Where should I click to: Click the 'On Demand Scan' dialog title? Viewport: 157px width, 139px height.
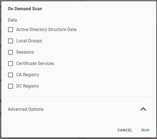[x=25, y=9]
